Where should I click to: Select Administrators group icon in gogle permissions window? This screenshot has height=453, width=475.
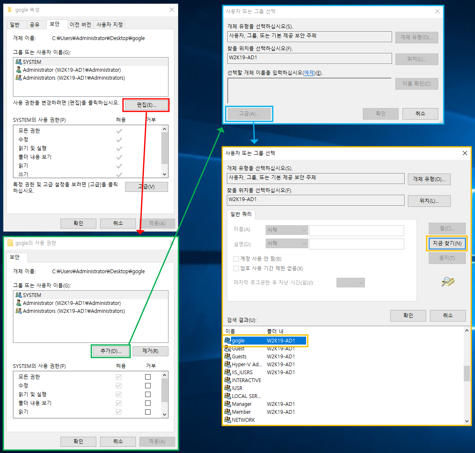point(19,311)
